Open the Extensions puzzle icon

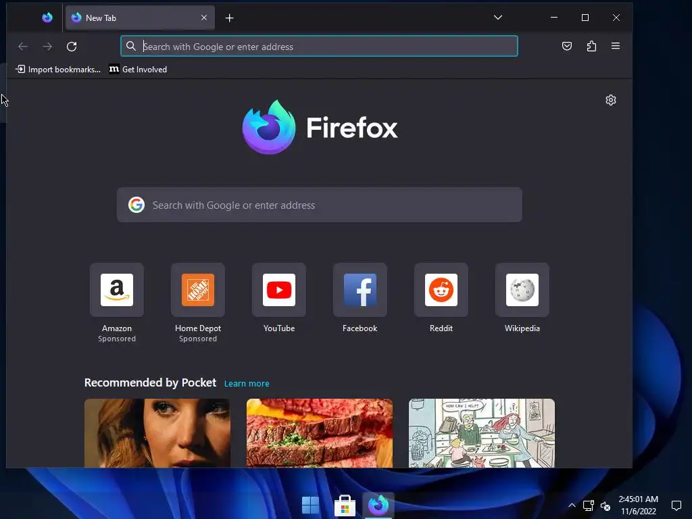[591, 46]
